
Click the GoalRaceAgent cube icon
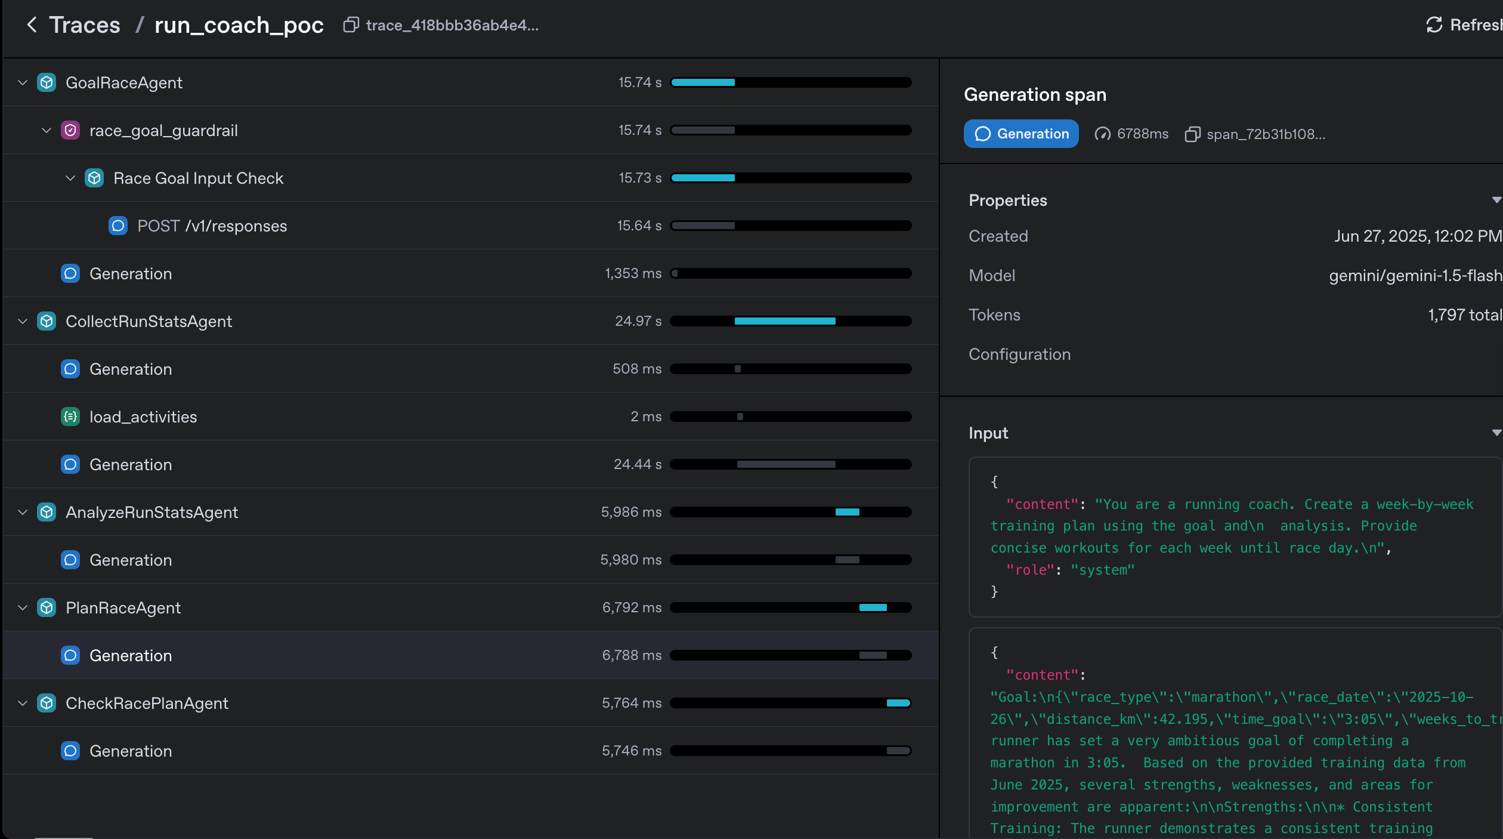coord(47,82)
